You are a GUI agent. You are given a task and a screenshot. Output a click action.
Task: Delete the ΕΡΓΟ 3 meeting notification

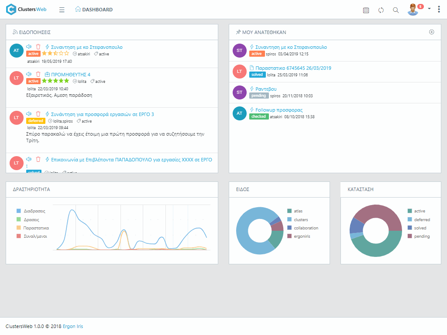pyautogui.click(x=38, y=114)
